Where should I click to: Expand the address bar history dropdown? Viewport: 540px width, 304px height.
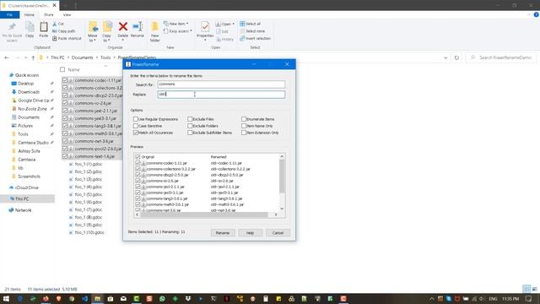(x=445, y=57)
